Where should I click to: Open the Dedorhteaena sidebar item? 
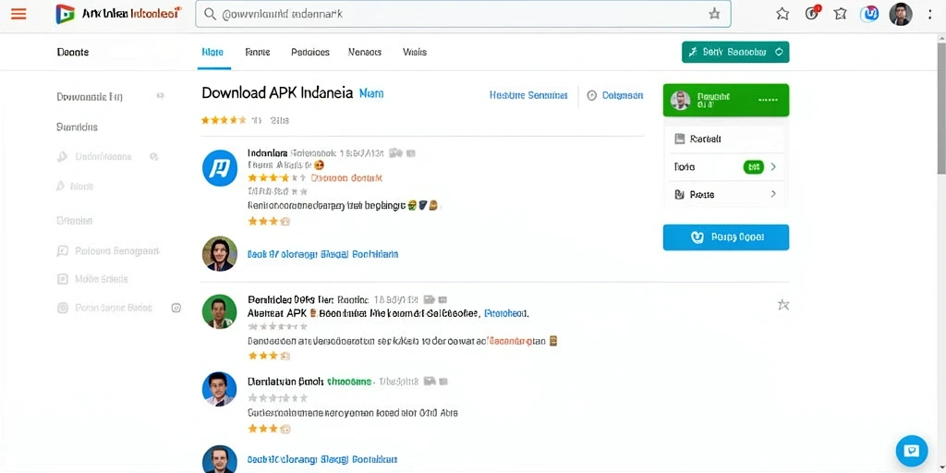click(103, 156)
